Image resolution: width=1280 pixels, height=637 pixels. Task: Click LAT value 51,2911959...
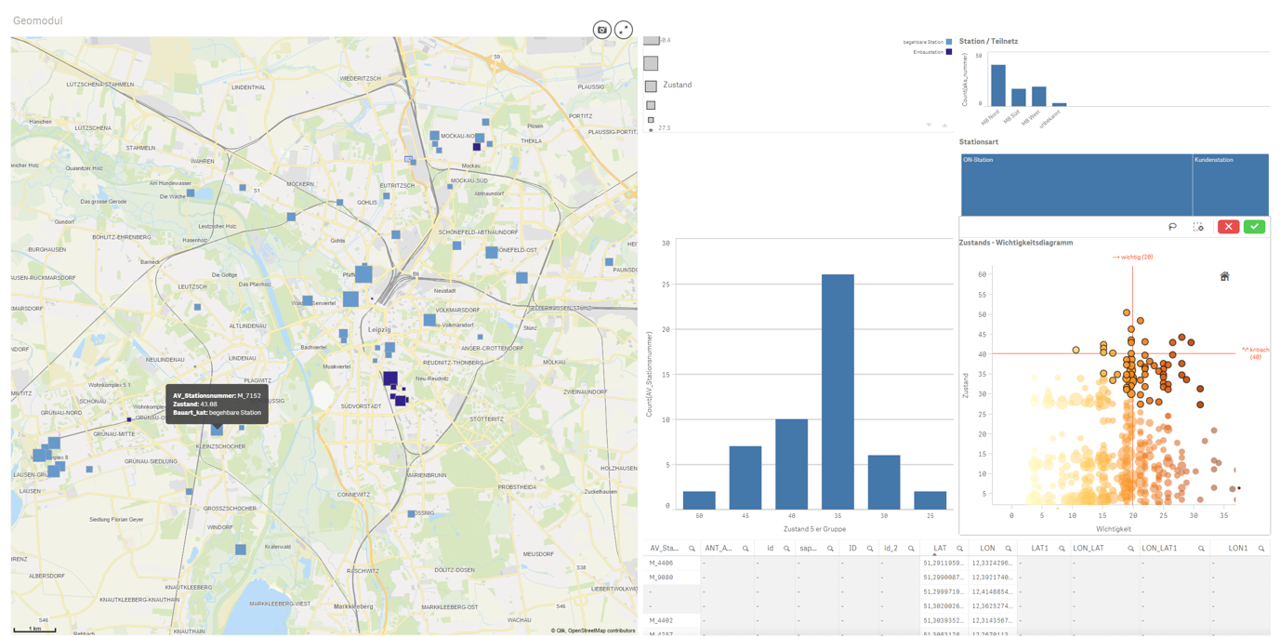[943, 564]
